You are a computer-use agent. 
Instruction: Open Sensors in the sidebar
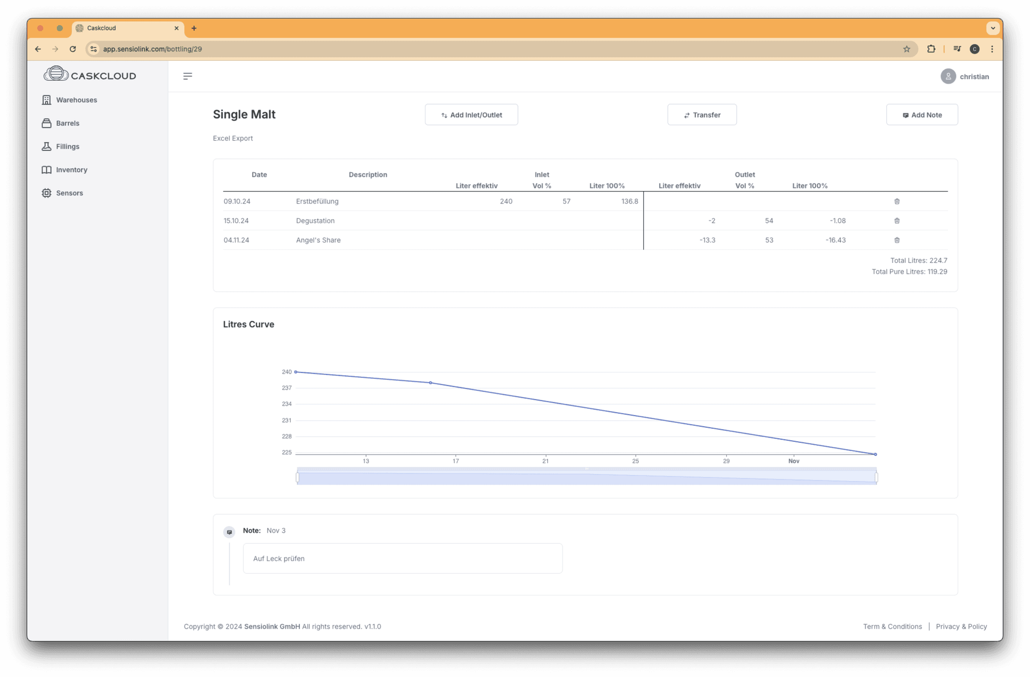(x=63, y=193)
